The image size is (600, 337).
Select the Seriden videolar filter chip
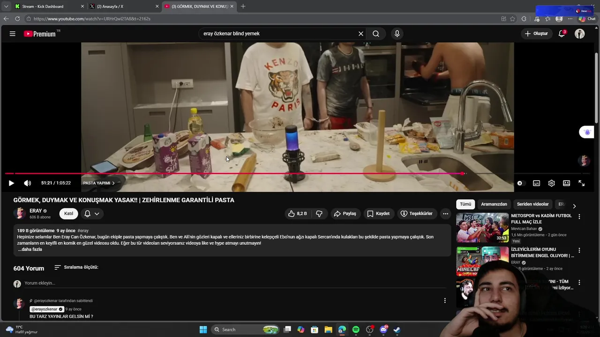pyautogui.click(x=532, y=204)
